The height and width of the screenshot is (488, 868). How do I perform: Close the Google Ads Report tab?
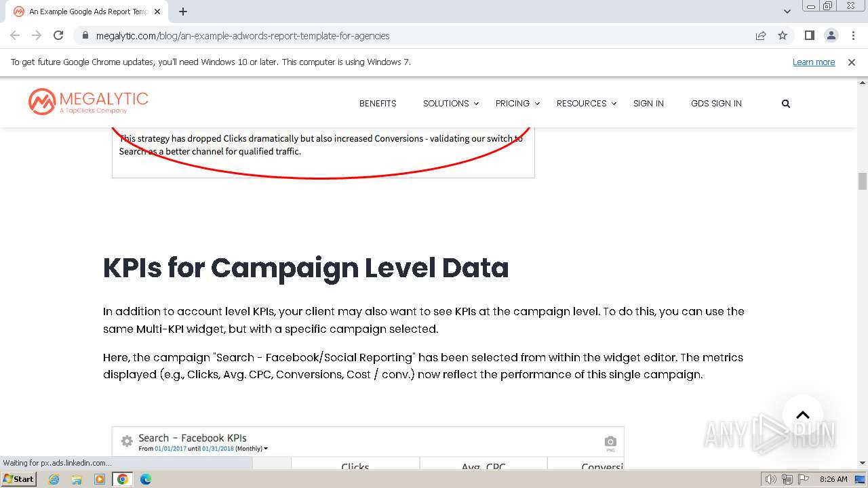[x=158, y=12]
